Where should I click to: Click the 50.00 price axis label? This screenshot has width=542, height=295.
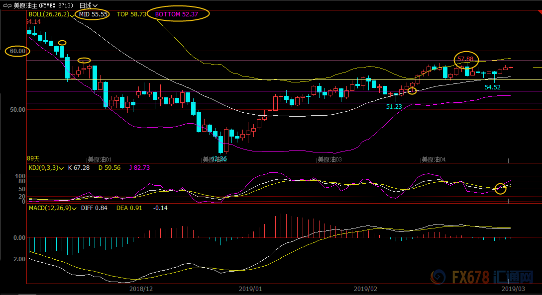click(x=17, y=109)
